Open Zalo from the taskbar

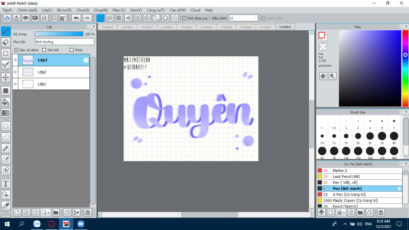(x=37, y=224)
